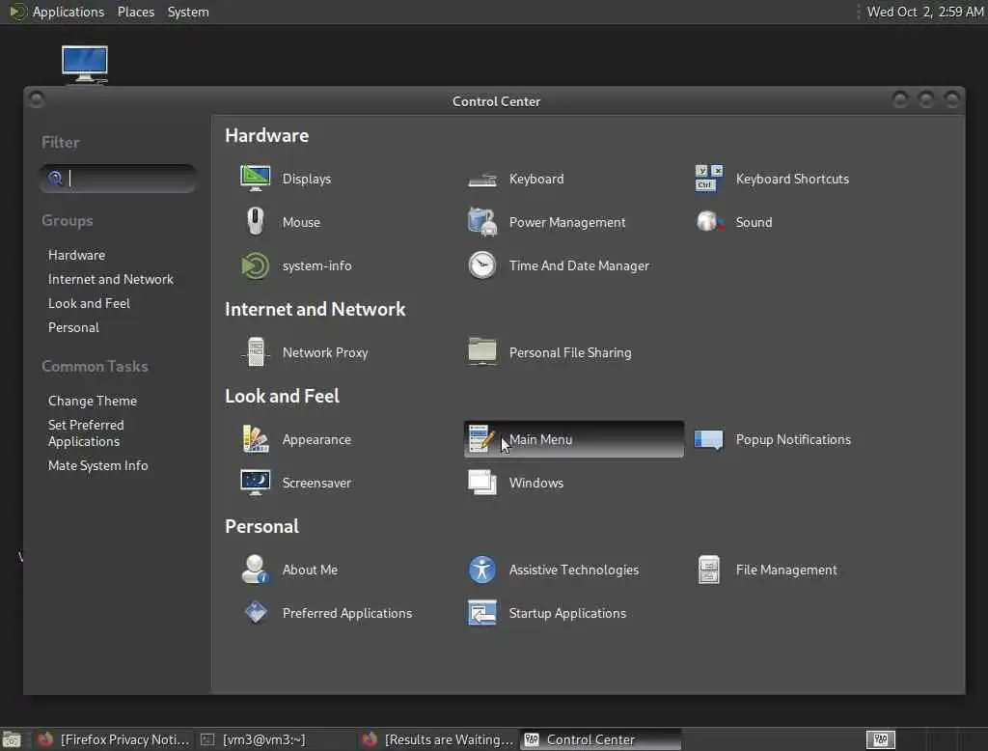Open the Displays settings icon

coord(255,179)
